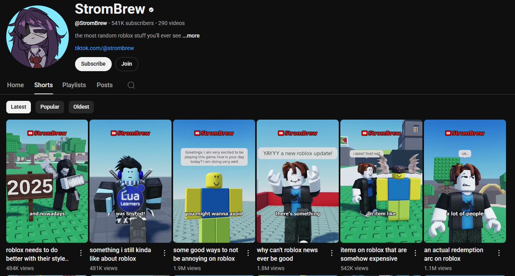Open the '2025 and nowadays' short thumbnail
Viewport: 515px width, 276px height.
[x=47, y=181]
